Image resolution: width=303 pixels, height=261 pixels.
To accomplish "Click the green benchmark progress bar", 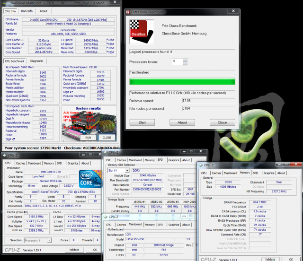I will pyautogui.click(x=182, y=81).
